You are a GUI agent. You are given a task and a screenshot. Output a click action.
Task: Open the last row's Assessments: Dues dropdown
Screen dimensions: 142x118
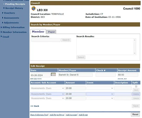click(x=48, y=98)
